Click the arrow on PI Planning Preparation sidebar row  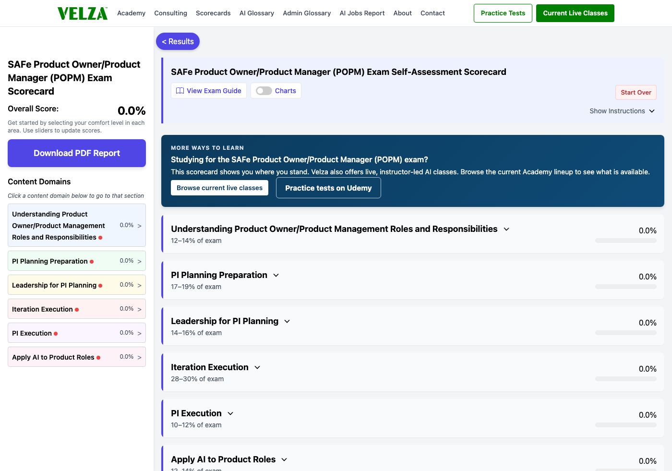coord(140,261)
